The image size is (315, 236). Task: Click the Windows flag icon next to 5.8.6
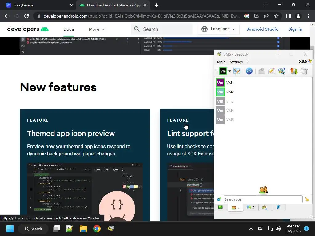[x=310, y=61]
